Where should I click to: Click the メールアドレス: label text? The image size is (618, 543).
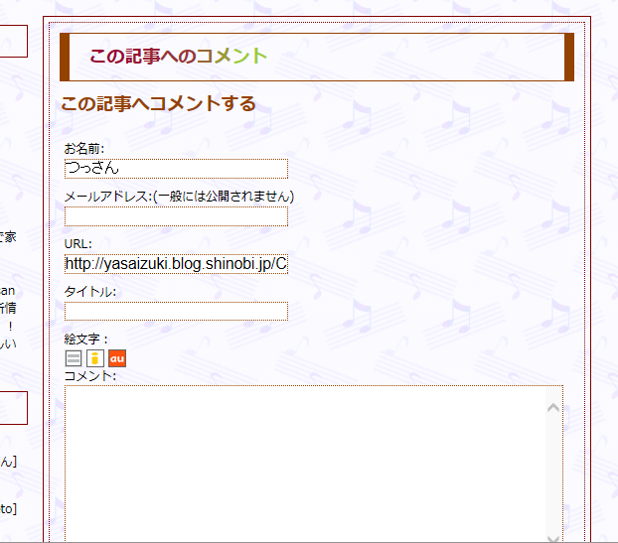pos(108,197)
